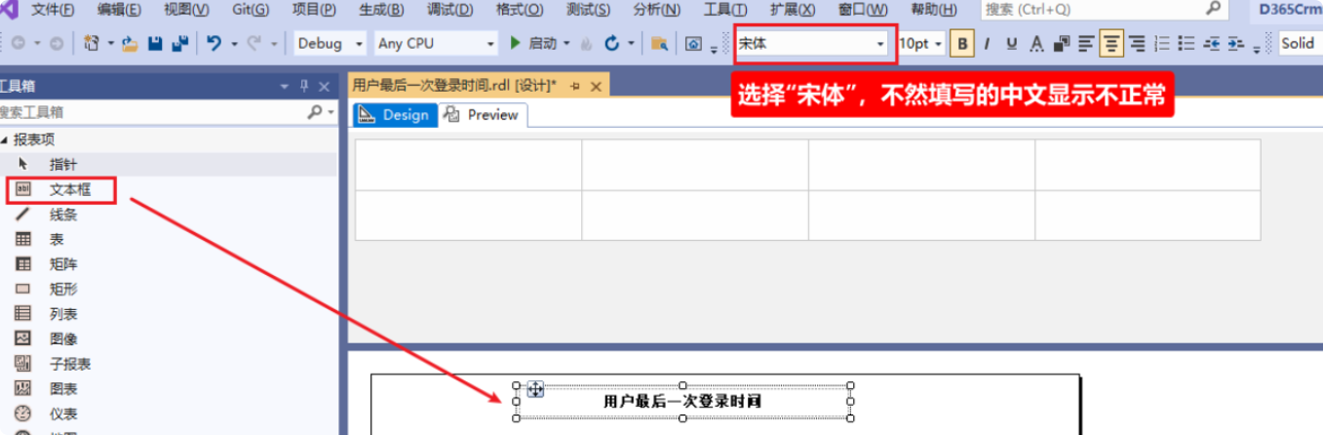Close the 用户最后一次登录时间.rdl tab
Image resolution: width=1323 pixels, height=435 pixels.
click(596, 87)
